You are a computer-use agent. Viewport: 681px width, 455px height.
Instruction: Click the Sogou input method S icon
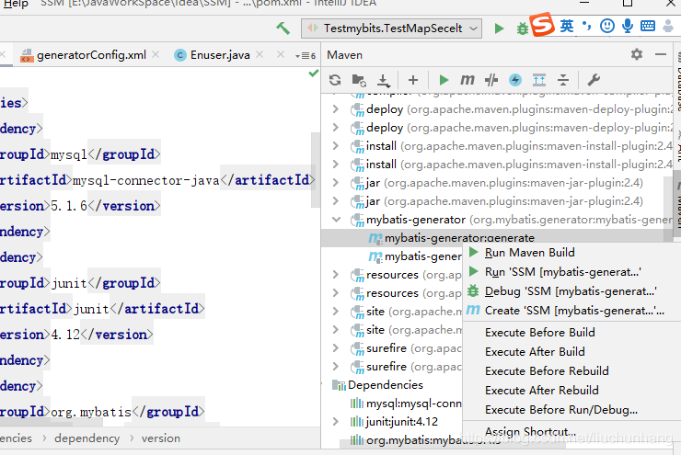coord(542,25)
